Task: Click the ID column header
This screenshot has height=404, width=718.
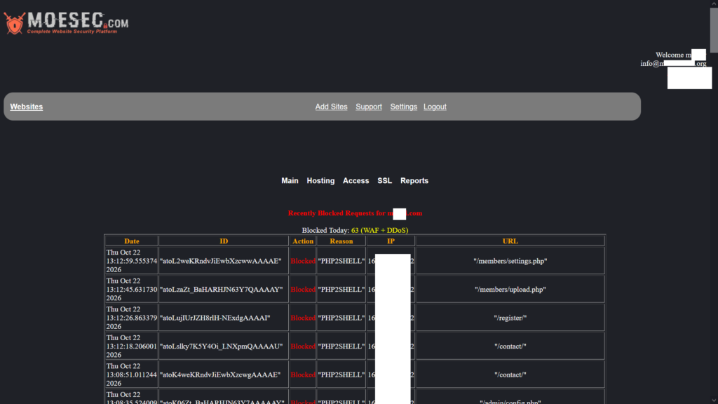Action: [224, 241]
